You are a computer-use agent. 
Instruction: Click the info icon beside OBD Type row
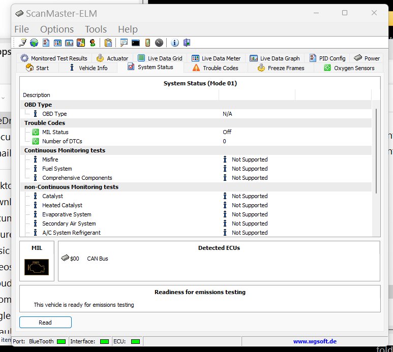(x=36, y=114)
